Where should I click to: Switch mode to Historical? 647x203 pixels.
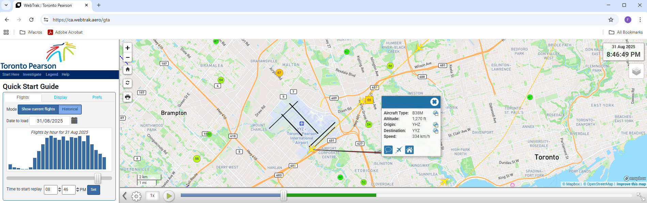[70, 109]
